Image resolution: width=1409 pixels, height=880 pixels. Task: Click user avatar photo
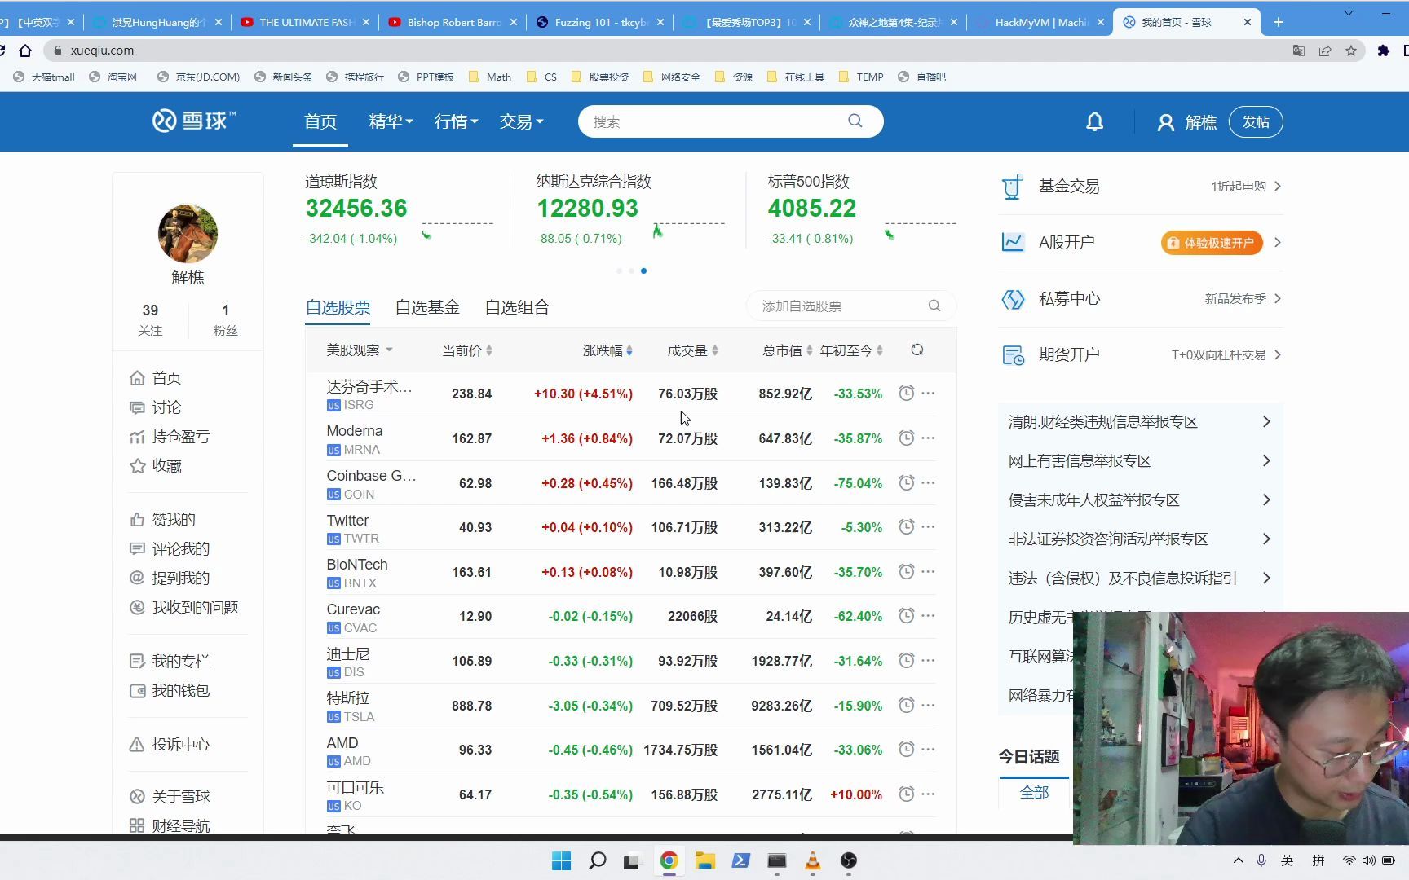tap(188, 234)
